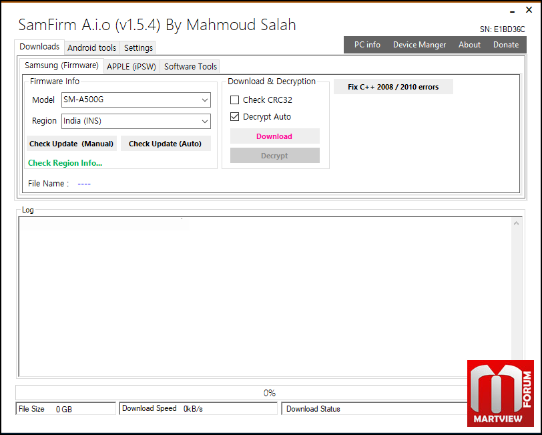Switch to the Downloads tab
This screenshot has height=435, width=542.
point(39,47)
